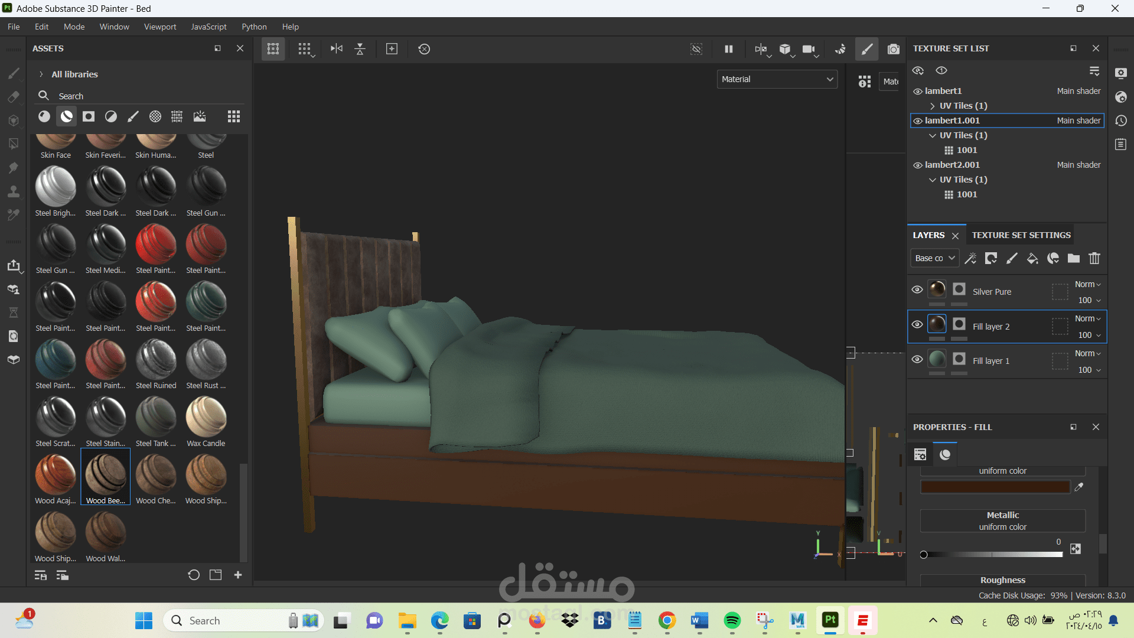
Task: Click the symmetry toggle icon in top toolbar
Action: (x=336, y=49)
